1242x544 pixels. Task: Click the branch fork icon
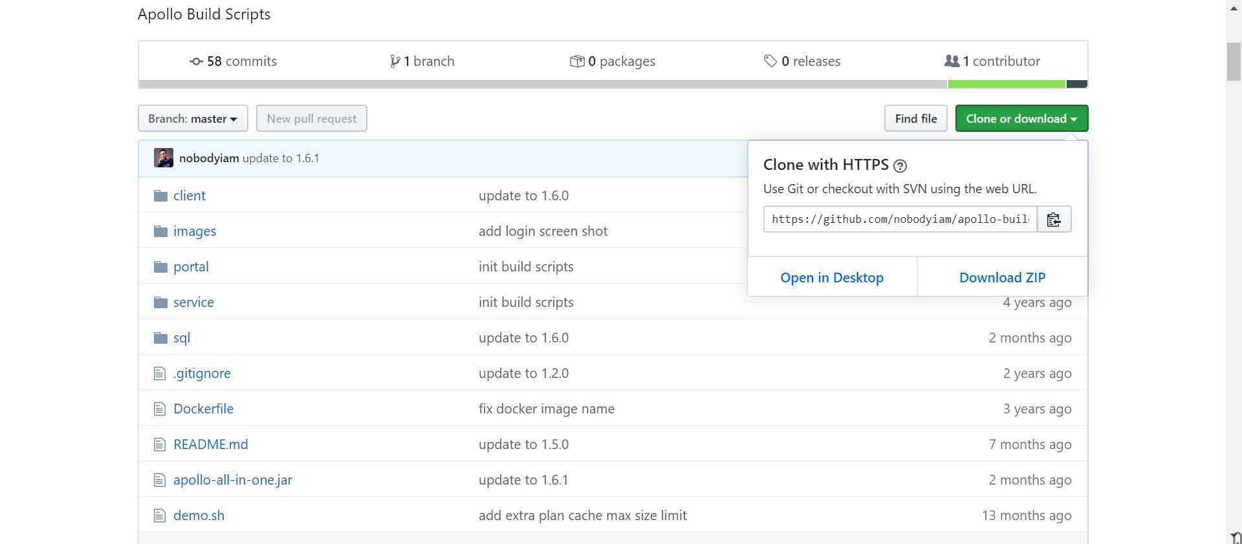click(395, 61)
